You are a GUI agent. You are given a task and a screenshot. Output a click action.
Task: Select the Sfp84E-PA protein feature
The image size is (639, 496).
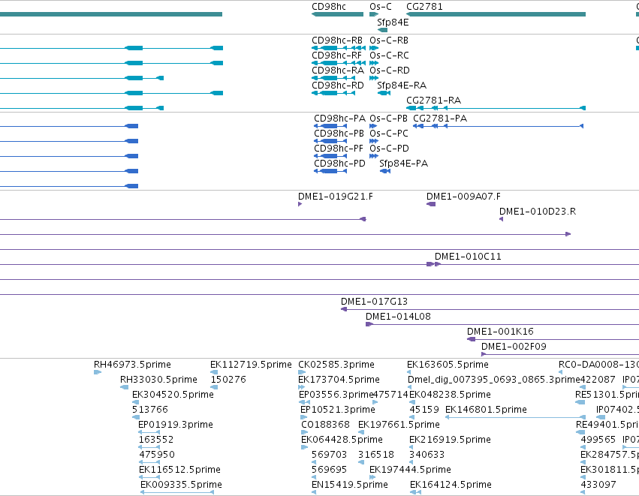[x=385, y=171]
